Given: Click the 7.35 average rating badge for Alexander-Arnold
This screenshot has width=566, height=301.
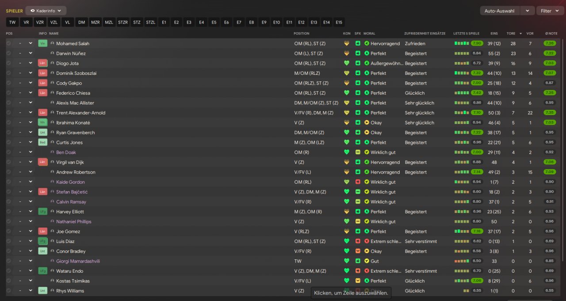Looking at the screenshot, I should [x=550, y=113].
